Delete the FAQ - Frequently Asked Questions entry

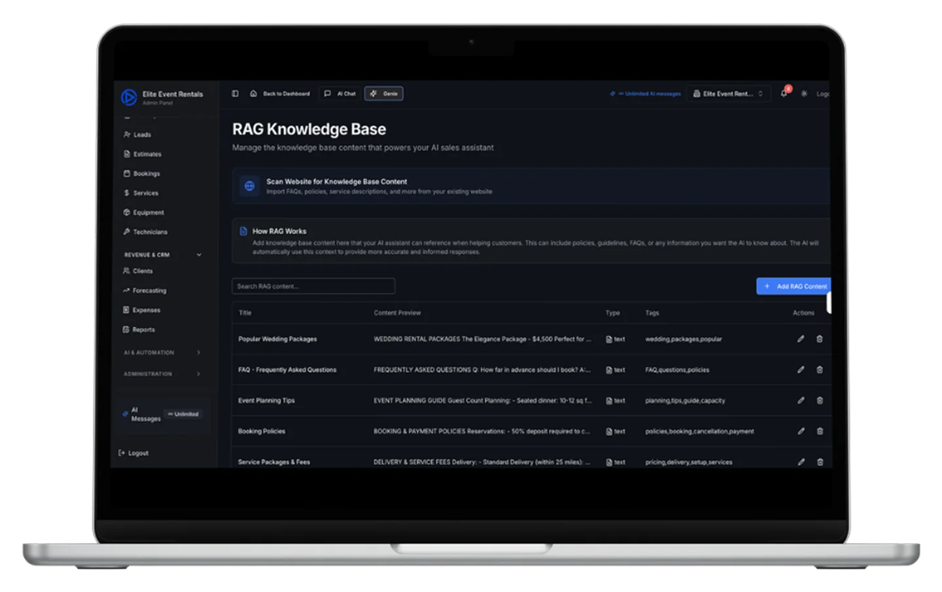[820, 370]
